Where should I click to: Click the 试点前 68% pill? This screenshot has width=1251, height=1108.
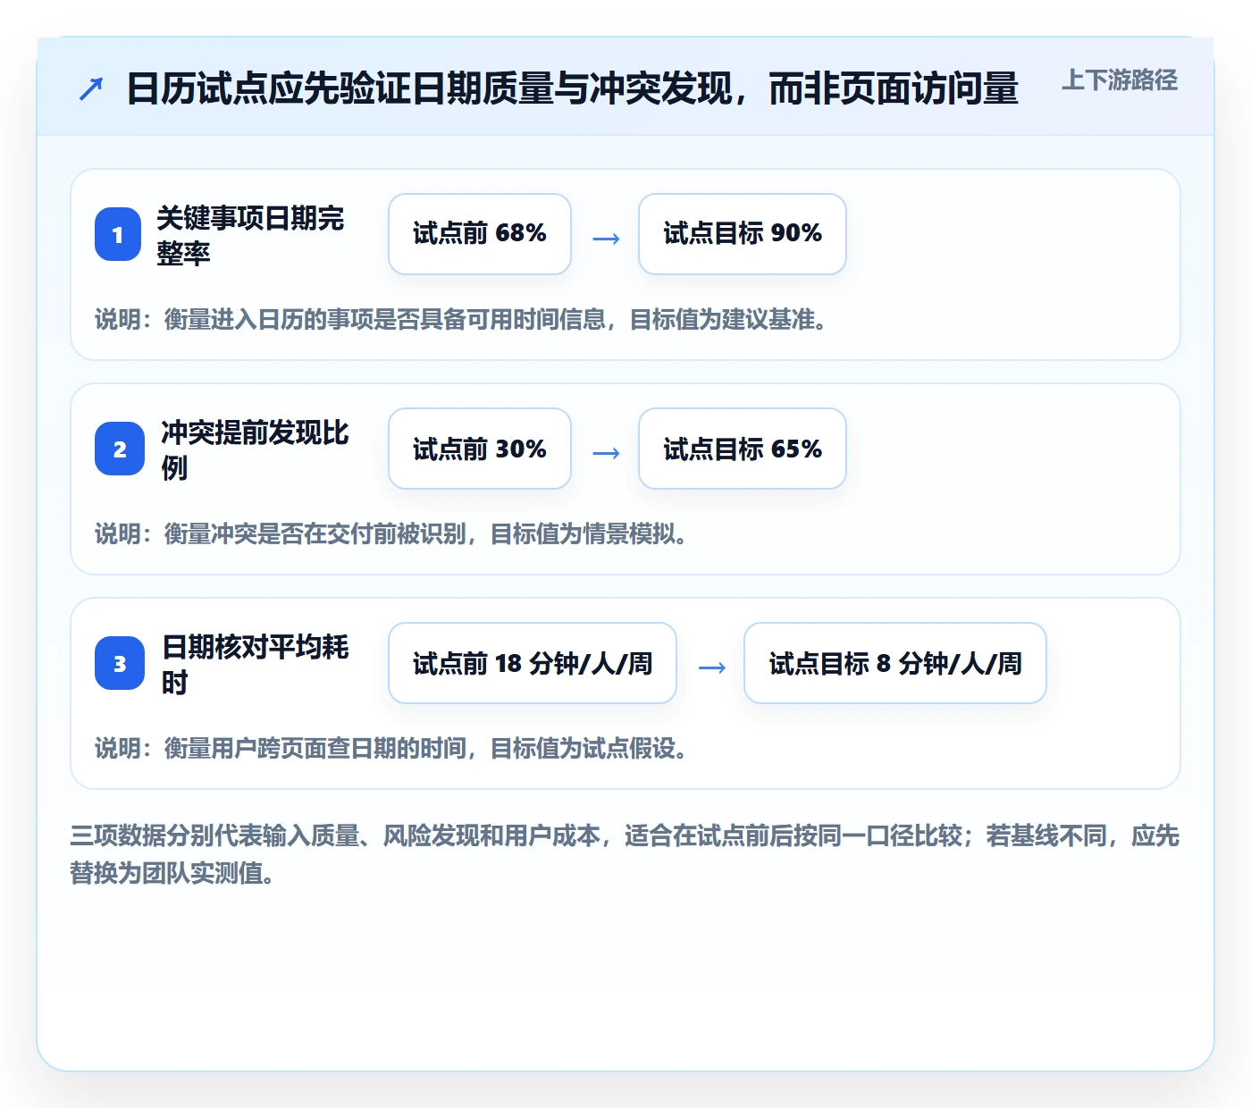pos(480,234)
